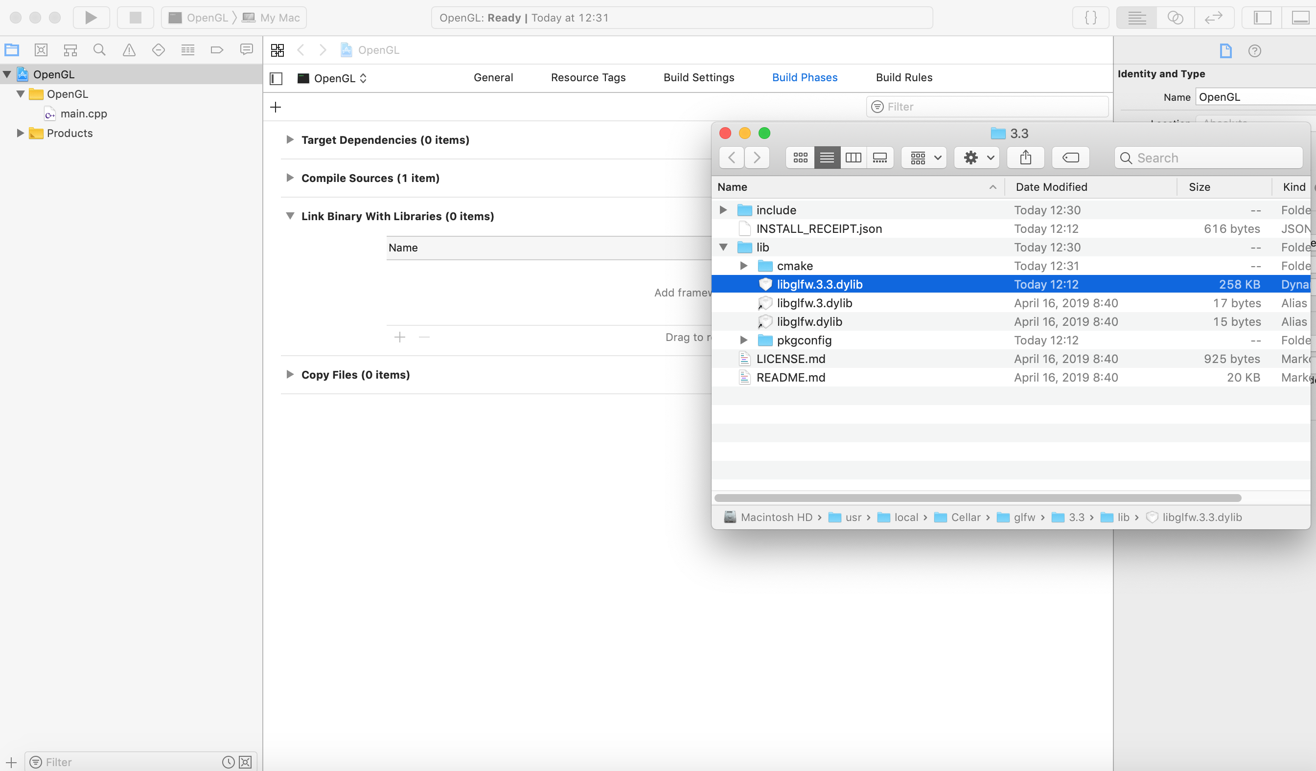Screen dimensions: 1316x771
Task: Click the Finder search field
Action: (x=1208, y=157)
